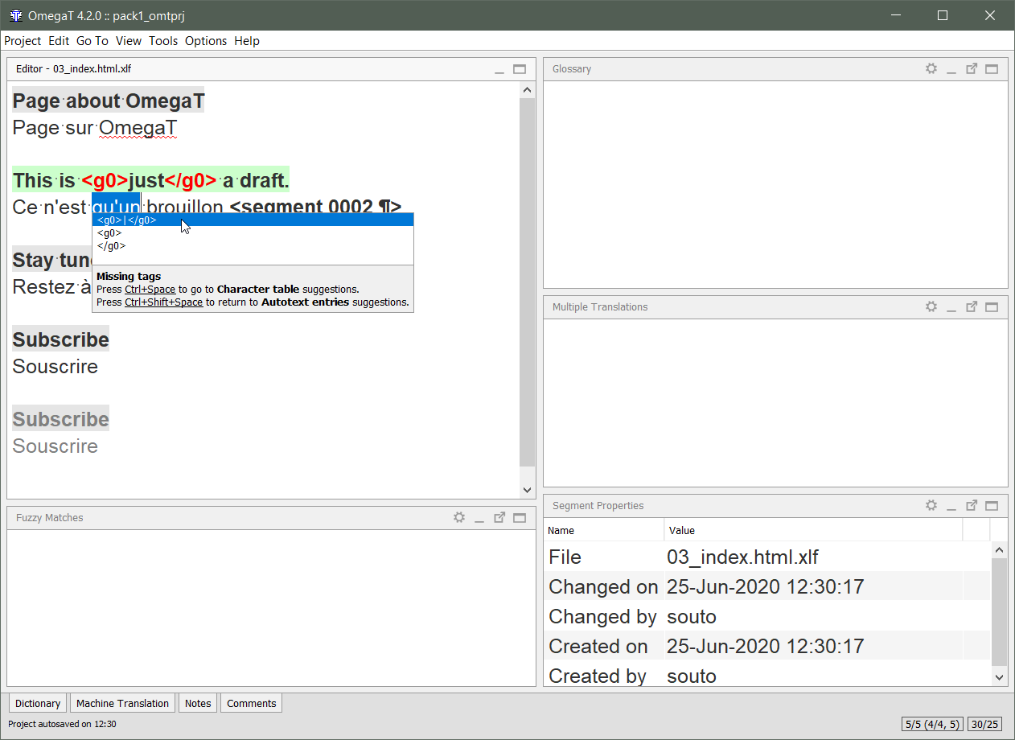
Task: Click Segment Properties scrollbar up arrow
Action: pos(999,549)
